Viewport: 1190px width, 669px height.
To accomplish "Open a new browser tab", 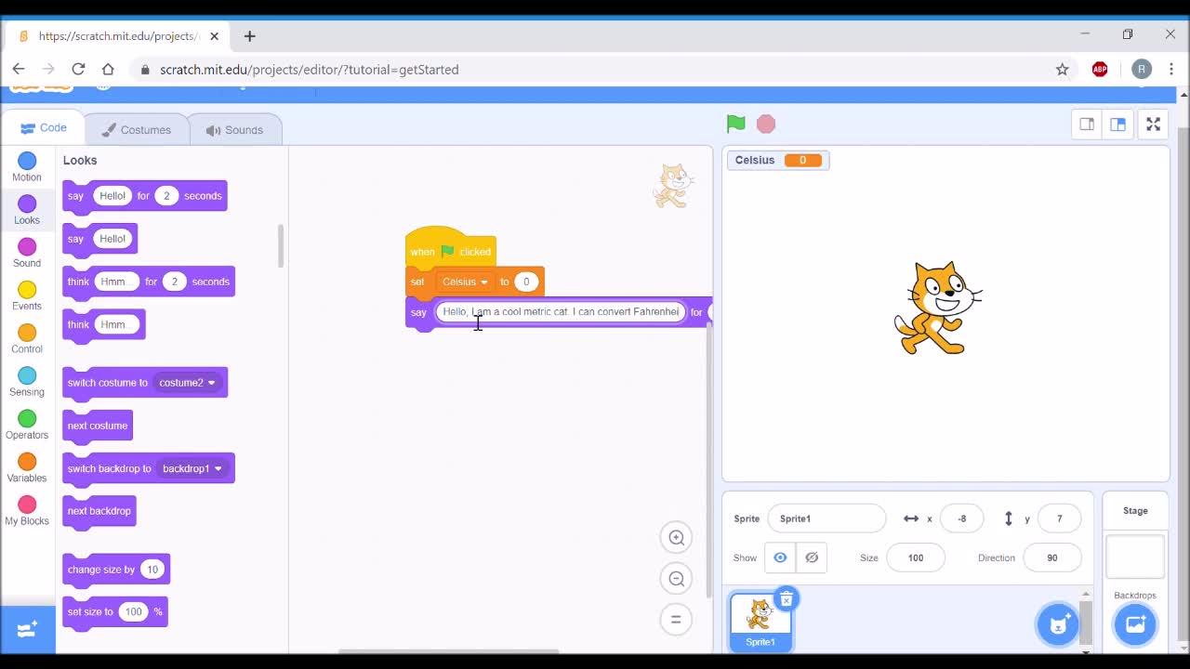I will [249, 36].
